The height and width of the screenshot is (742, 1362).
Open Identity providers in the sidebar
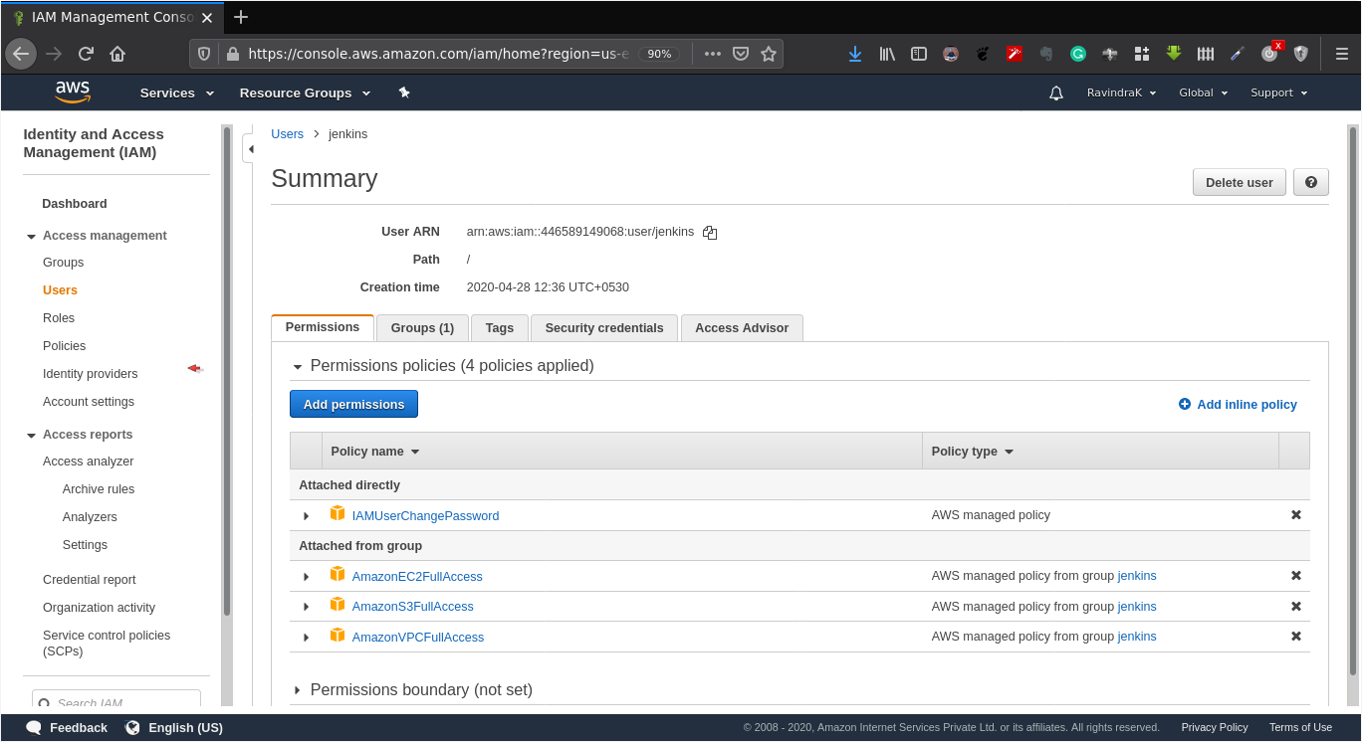point(91,374)
